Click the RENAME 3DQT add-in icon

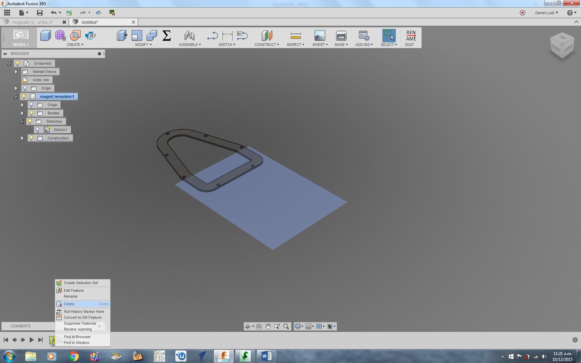tap(411, 35)
